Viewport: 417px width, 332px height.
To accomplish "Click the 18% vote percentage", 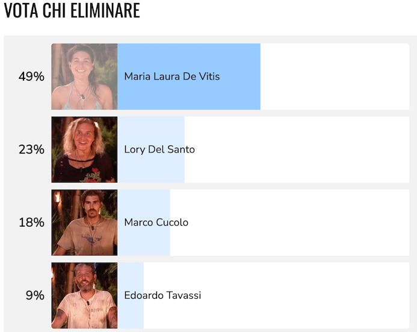I will coord(31,222).
